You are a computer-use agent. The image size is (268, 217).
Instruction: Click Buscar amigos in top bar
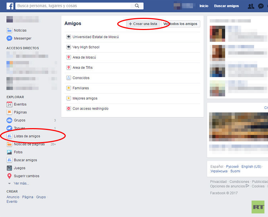click(226, 6)
